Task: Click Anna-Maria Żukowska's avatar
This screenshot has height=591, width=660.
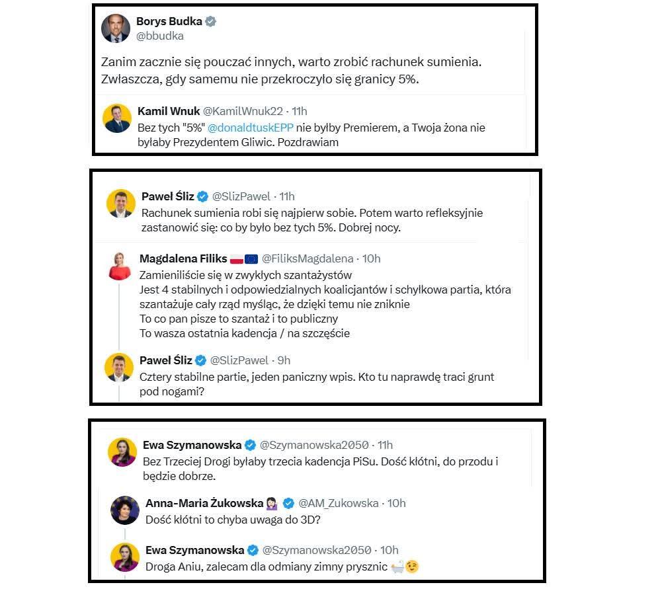Action: pyautogui.click(x=124, y=510)
